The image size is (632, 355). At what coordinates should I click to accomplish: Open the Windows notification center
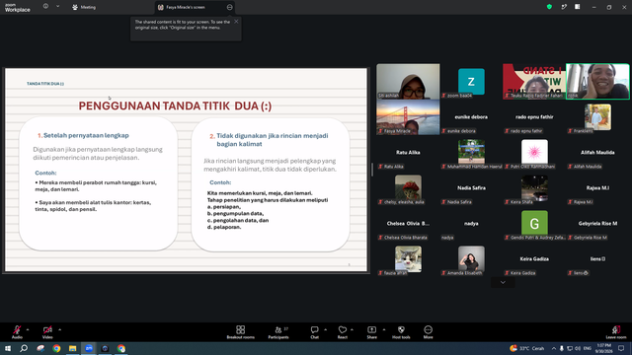[621, 348]
